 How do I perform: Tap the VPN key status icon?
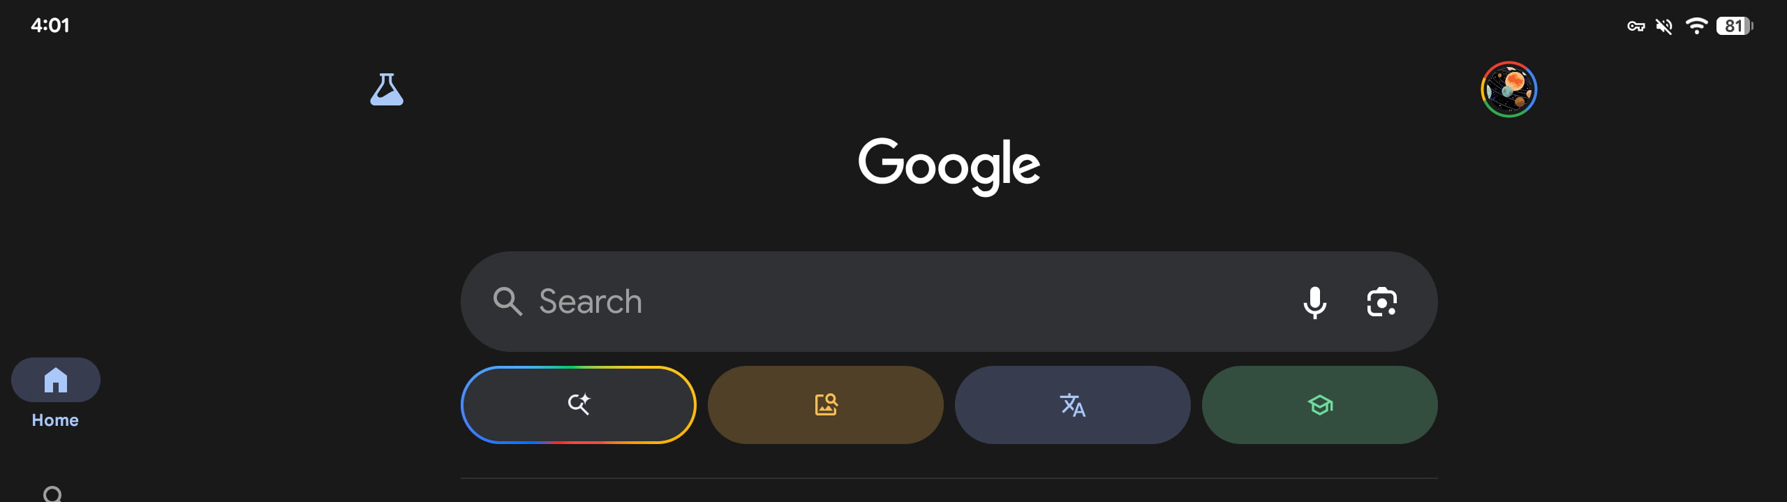coord(1636,27)
